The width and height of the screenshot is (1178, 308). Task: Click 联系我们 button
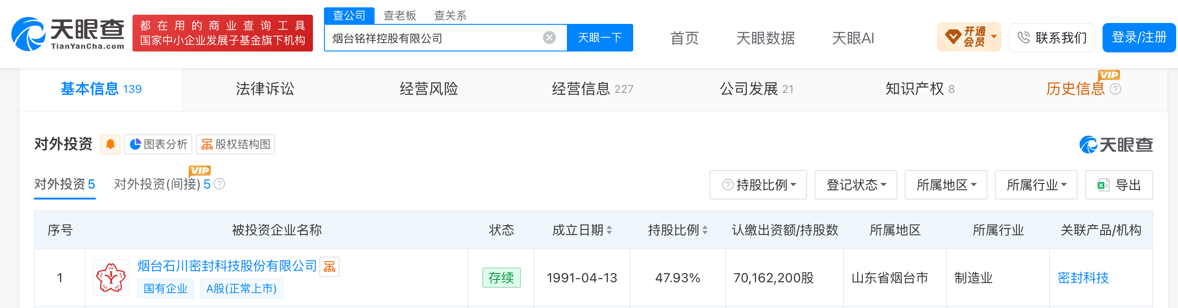(1052, 37)
